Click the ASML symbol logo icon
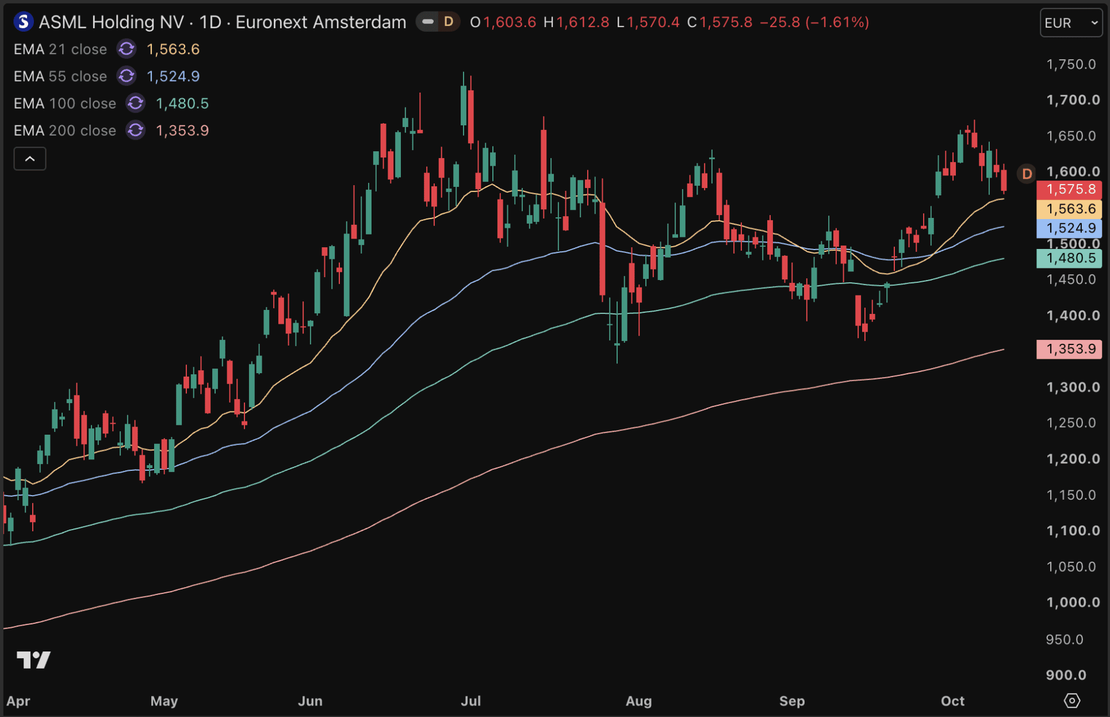This screenshot has height=717, width=1110. [x=23, y=22]
